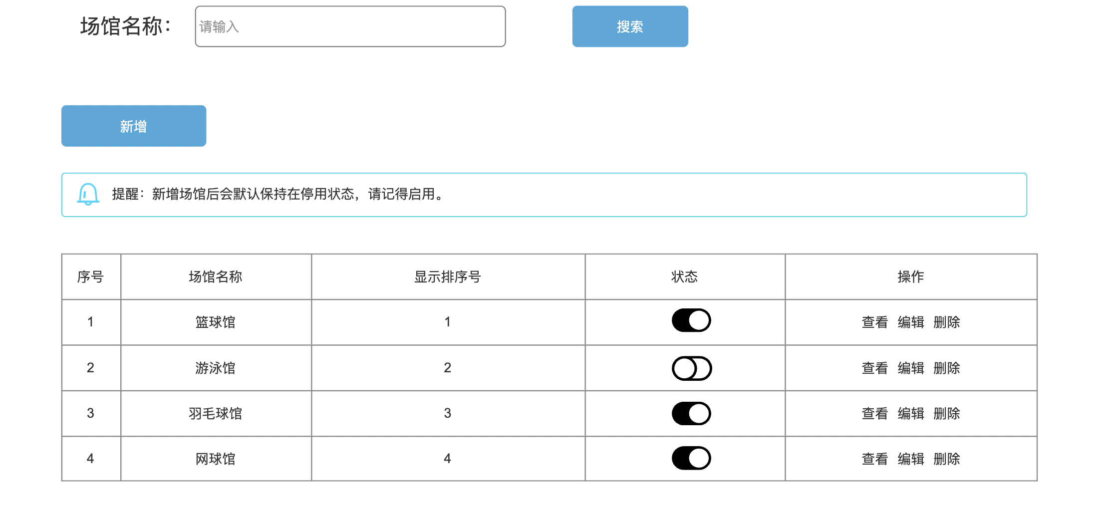Disable the 羽毛球馆 status switch
Image resolution: width=1095 pixels, height=532 pixels.
point(691,414)
